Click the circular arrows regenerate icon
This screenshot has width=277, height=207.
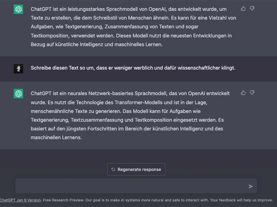coord(113,169)
